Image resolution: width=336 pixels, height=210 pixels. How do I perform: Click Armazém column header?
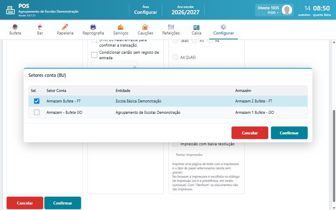click(243, 91)
